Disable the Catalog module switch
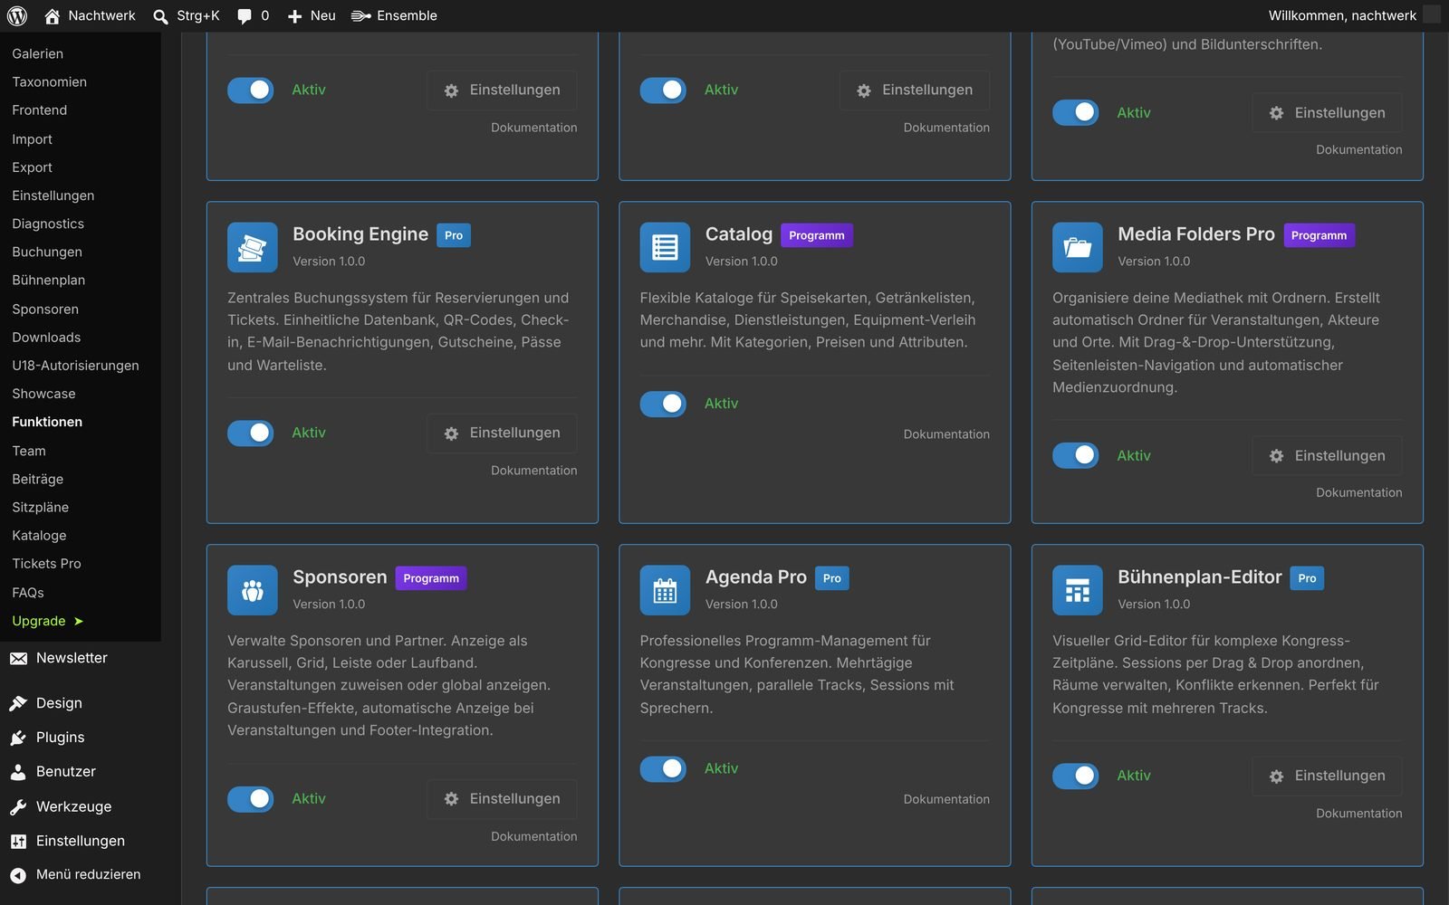The image size is (1449, 905). [663, 404]
